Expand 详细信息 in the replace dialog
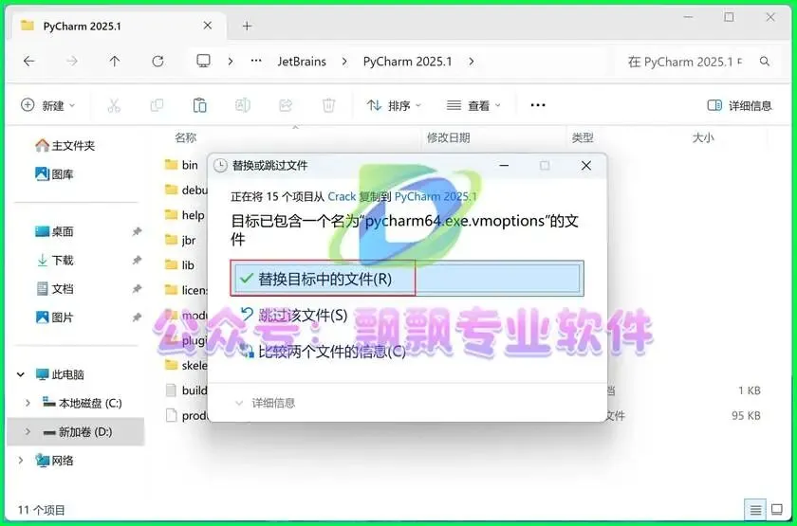 click(x=266, y=403)
